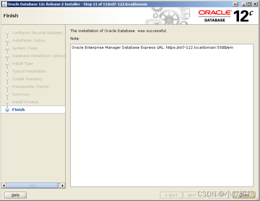This screenshot has width=260, height=201.
Task: Select the Summary step
Action: (x=21, y=94)
